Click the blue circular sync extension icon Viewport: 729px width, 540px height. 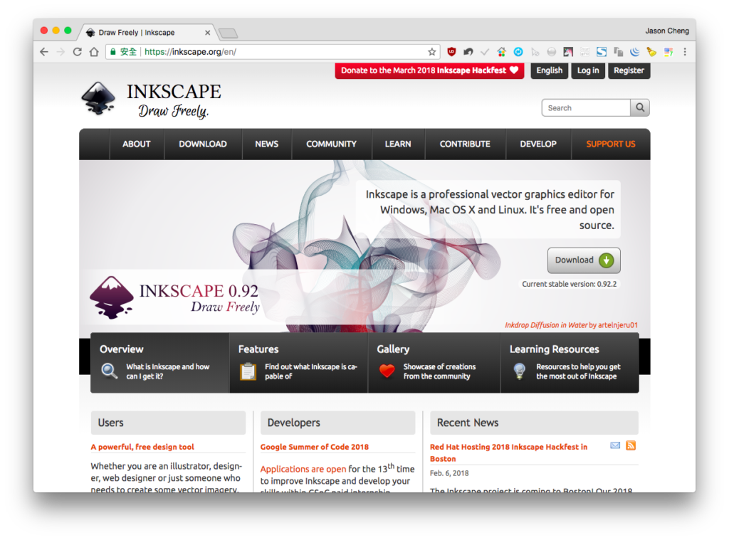pos(518,52)
